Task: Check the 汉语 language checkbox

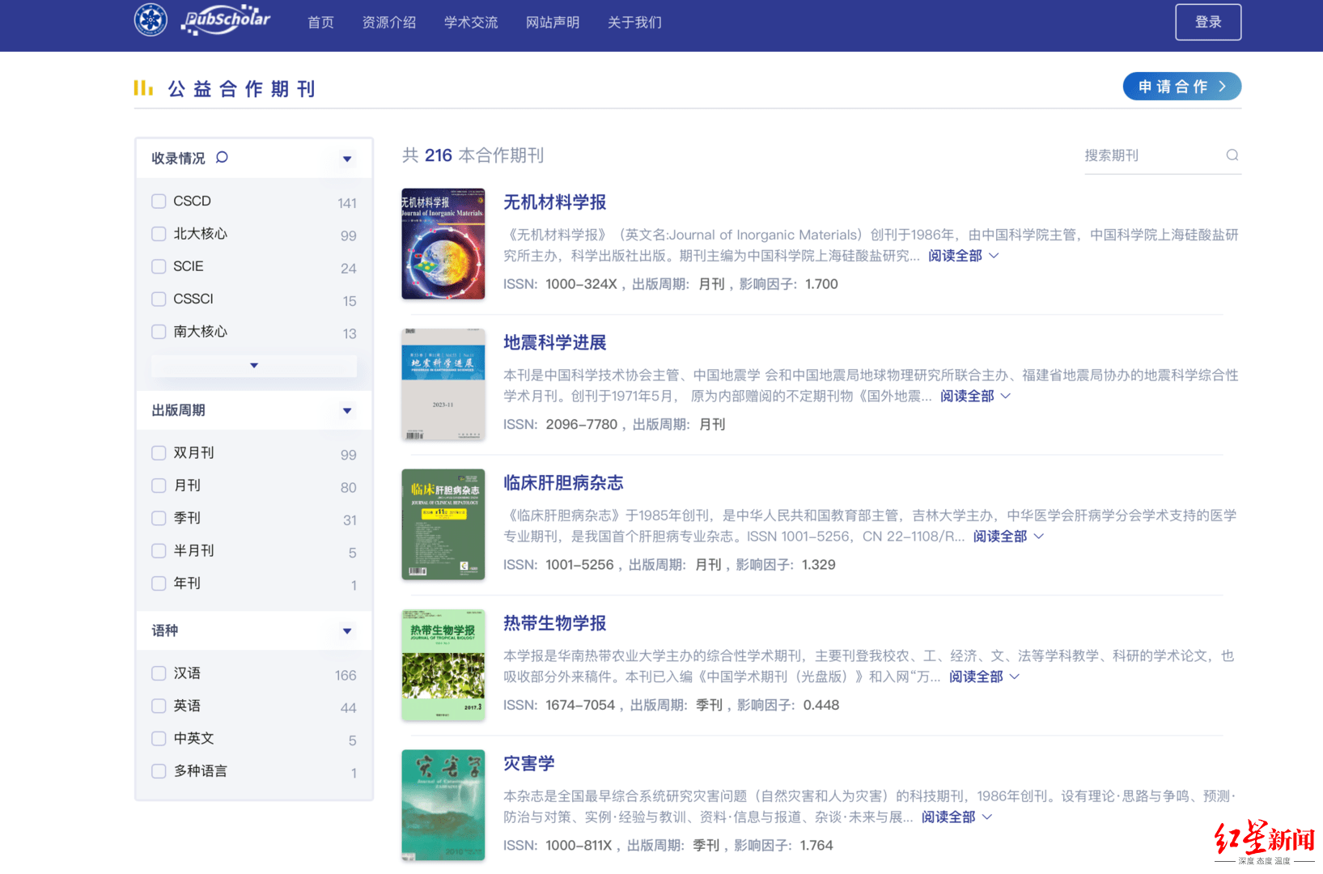Action: coord(159,673)
